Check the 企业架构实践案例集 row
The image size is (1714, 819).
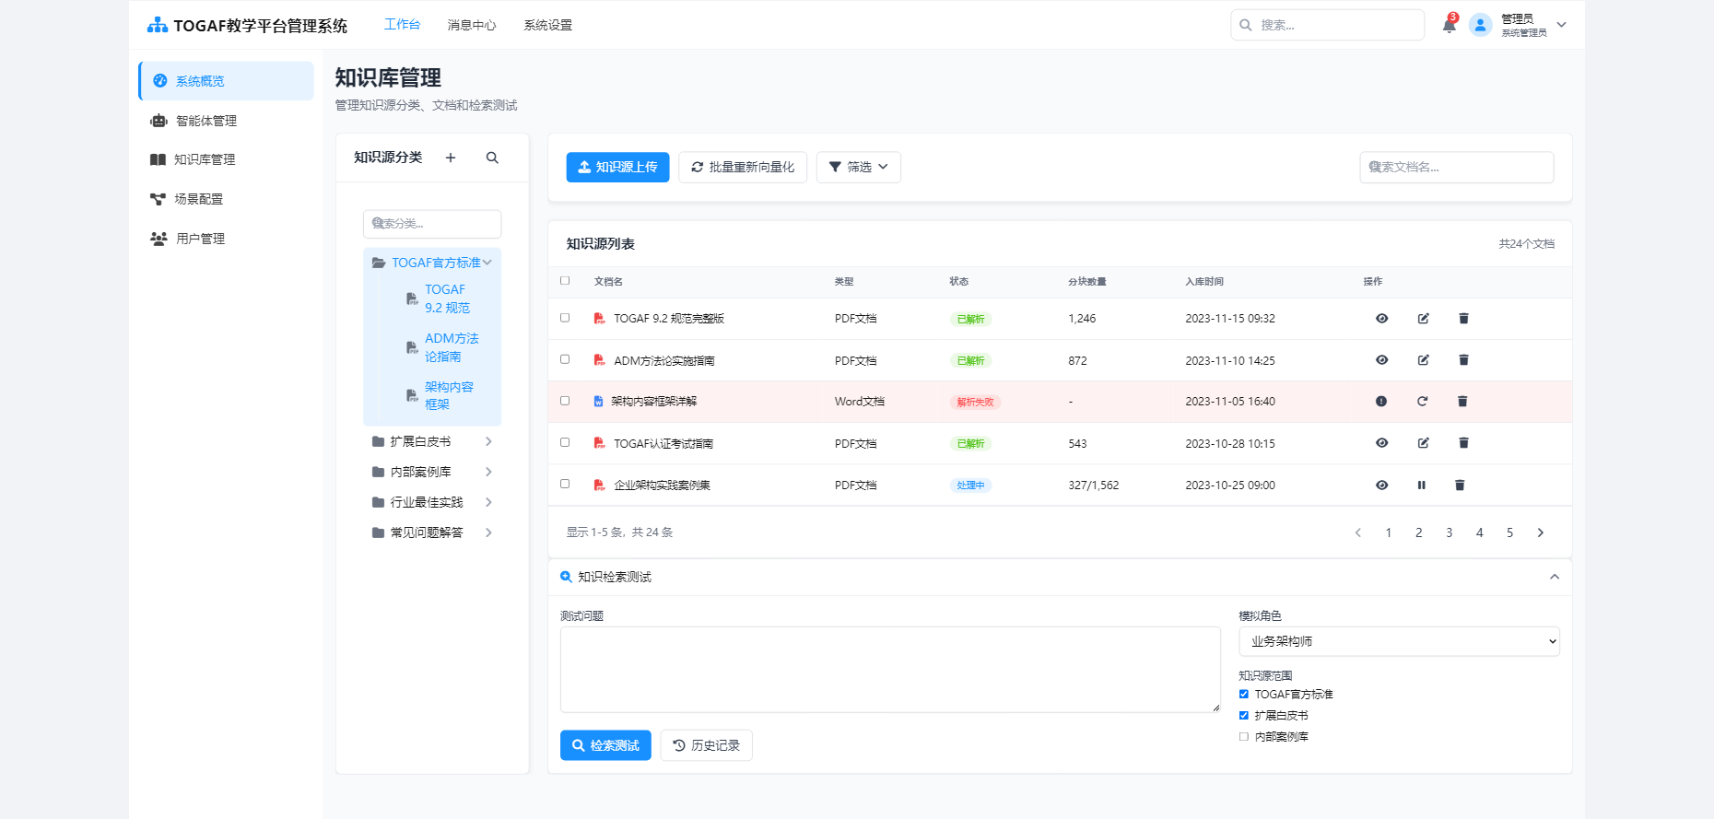click(x=565, y=484)
